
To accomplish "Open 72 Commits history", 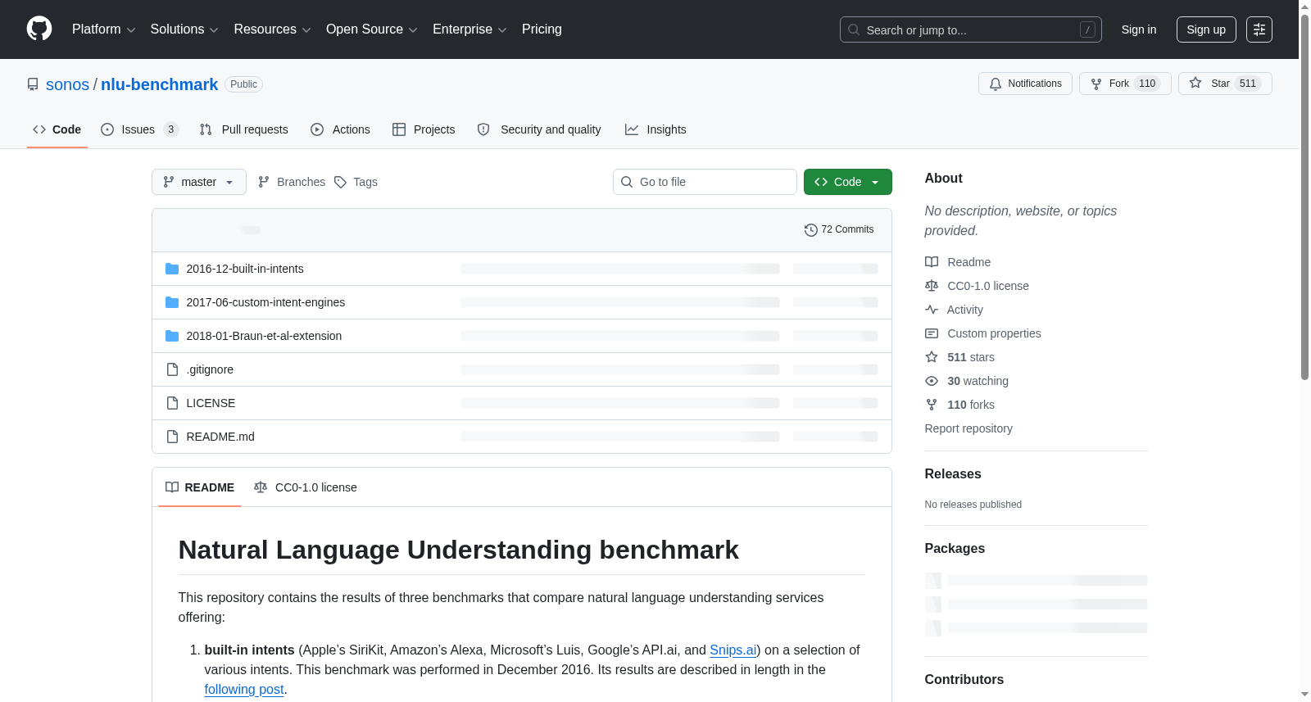I will pyautogui.click(x=839, y=229).
